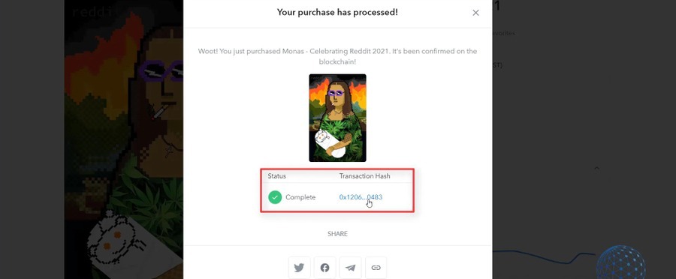Click the 'reddi' text on background artwork
This screenshot has height=279, width=676.
(x=92, y=12)
